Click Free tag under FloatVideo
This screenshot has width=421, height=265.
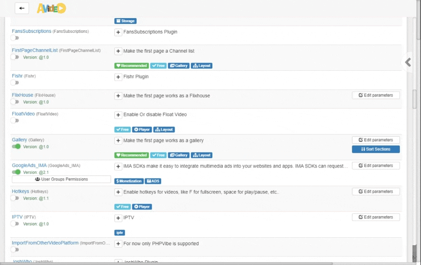pos(123,130)
